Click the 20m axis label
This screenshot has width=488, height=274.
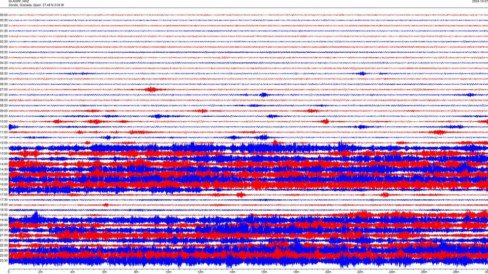coord(328,272)
